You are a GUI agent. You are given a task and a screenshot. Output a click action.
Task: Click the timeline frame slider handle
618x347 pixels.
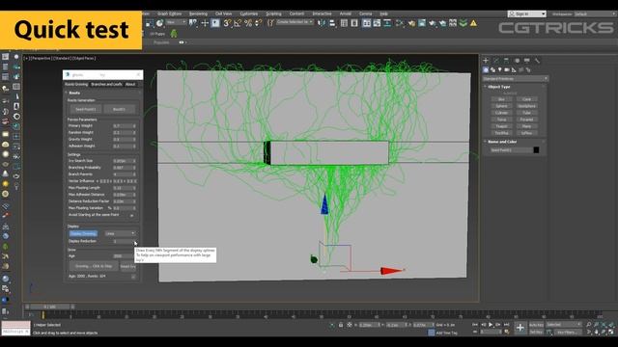click(x=50, y=307)
